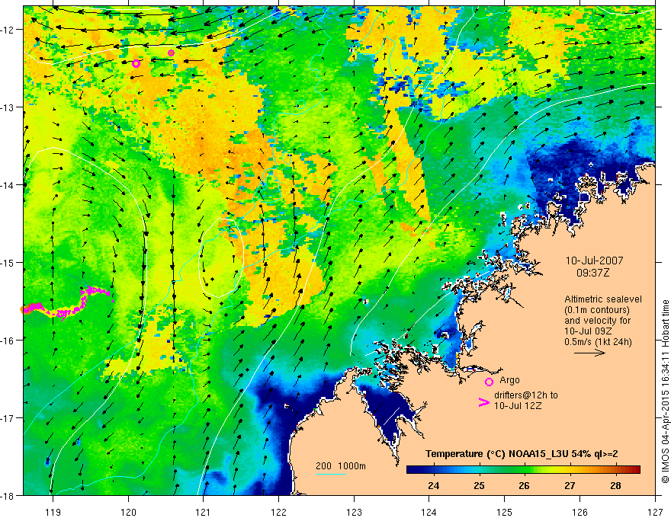Click the '10-Jul-2007' date label
The height and width of the screenshot is (518, 671).
595,261
